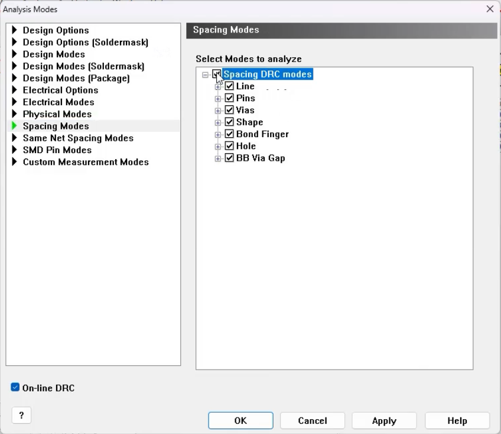This screenshot has width=501, height=434.
Task: Click the arrow icon beside Physical Modes
Action: (x=14, y=114)
